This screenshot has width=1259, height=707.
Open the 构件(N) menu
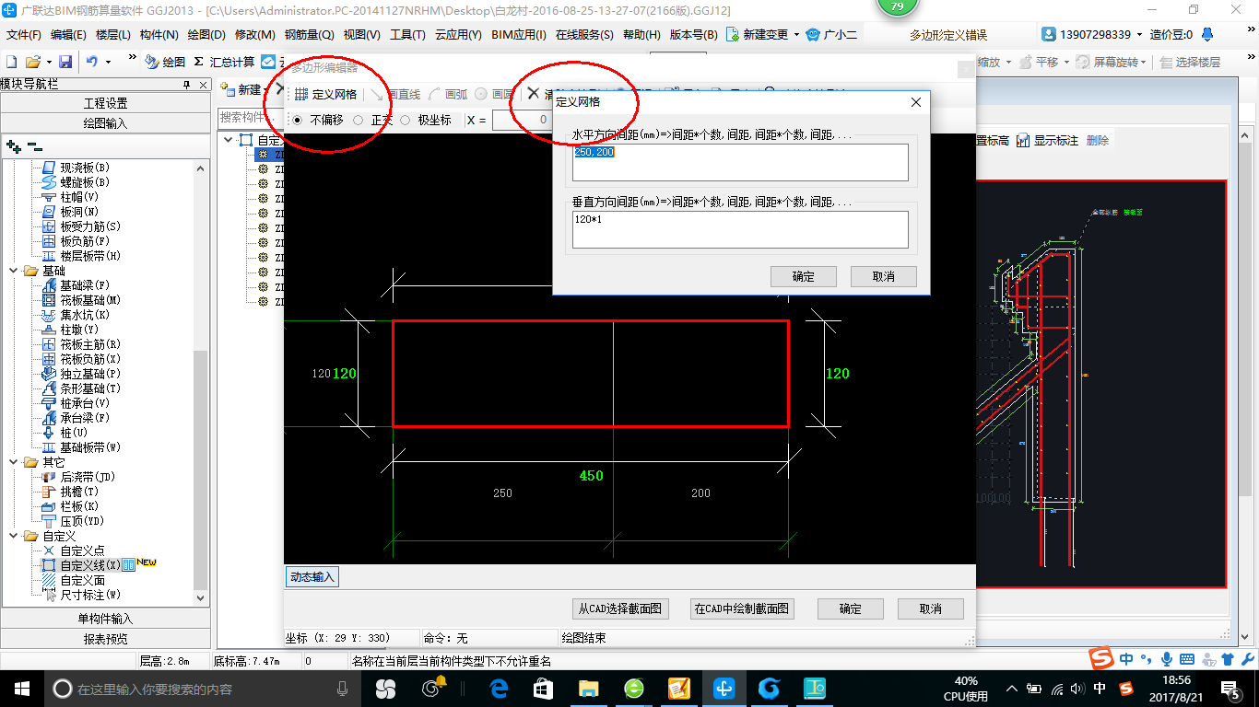[159, 35]
